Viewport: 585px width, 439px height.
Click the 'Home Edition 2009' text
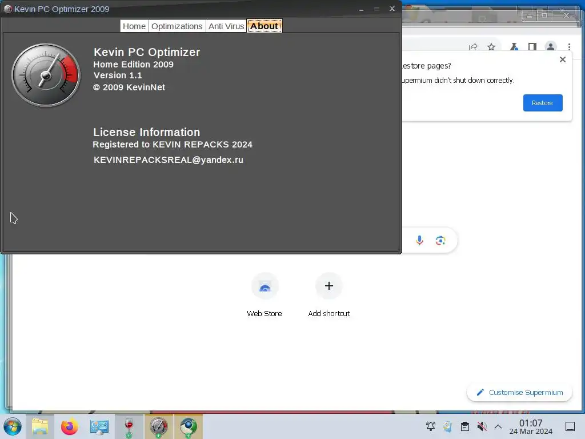(133, 64)
